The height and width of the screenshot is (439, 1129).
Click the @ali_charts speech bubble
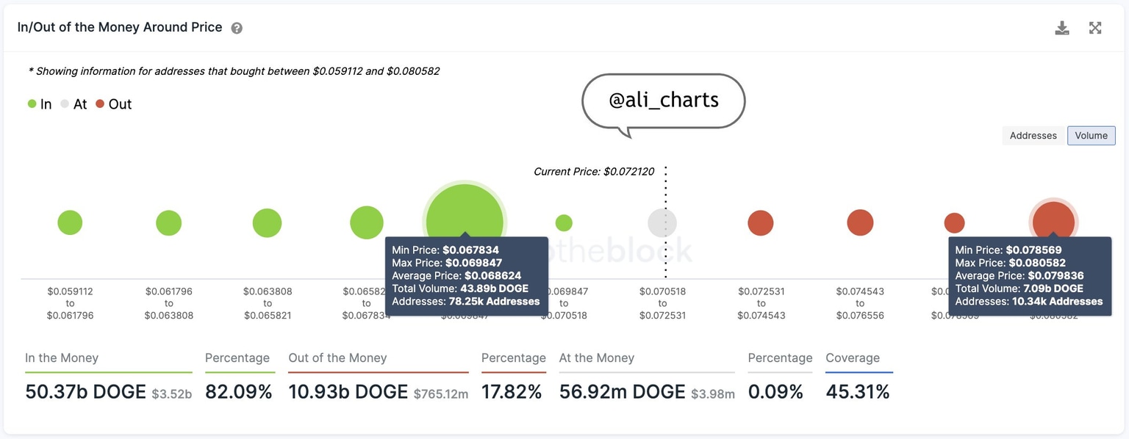click(x=662, y=100)
